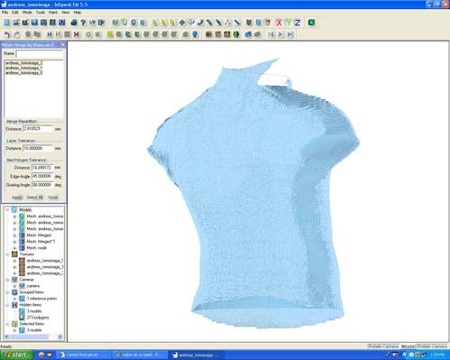This screenshot has width=450, height=360.
Task: Click the play arrow icon in toolbar
Action: click(280, 34)
